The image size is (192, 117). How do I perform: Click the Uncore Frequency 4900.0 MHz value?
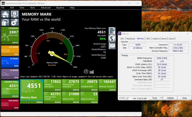coord(178,51)
